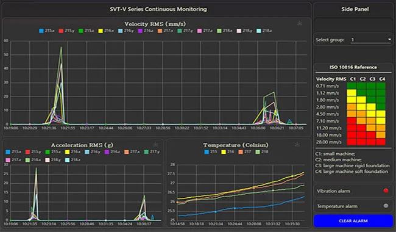This screenshot has width=396, height=232.
Task: Click the C1 column header
Action: pyautogui.click(x=353, y=79)
